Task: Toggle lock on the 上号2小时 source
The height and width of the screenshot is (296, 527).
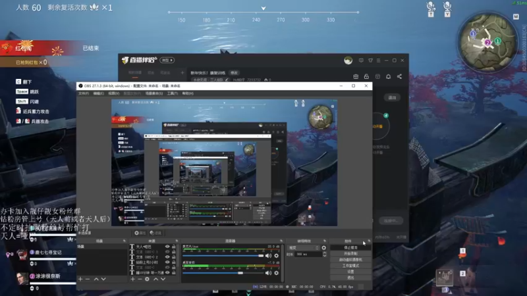Action: click(x=174, y=262)
